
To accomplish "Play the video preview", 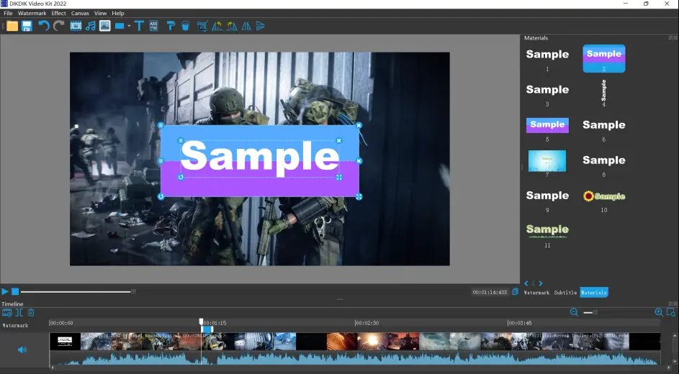I will pyautogui.click(x=5, y=291).
